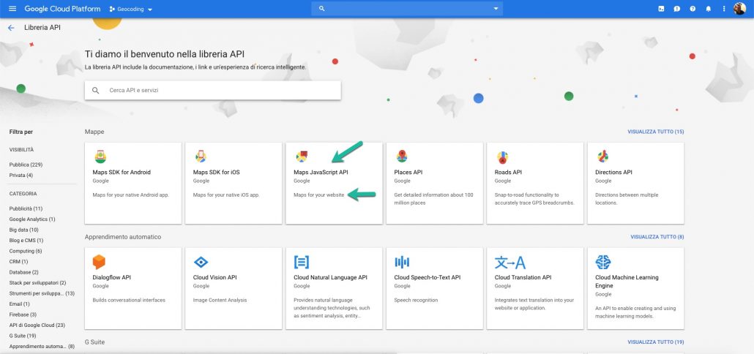Click 'Visualizza tutto (8)' for Apprendimento automatico
Viewport: 754px width, 354px height.
pos(657,237)
